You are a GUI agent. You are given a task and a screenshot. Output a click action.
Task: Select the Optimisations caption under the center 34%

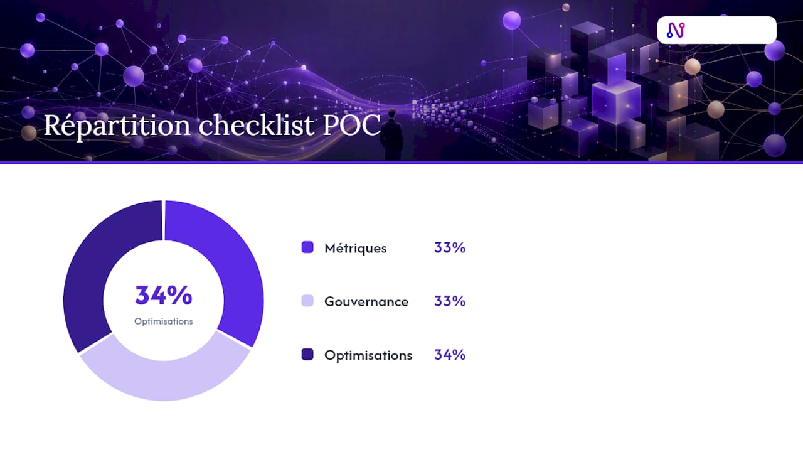164,321
